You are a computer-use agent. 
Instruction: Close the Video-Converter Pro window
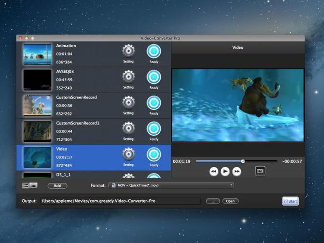tap(21, 38)
